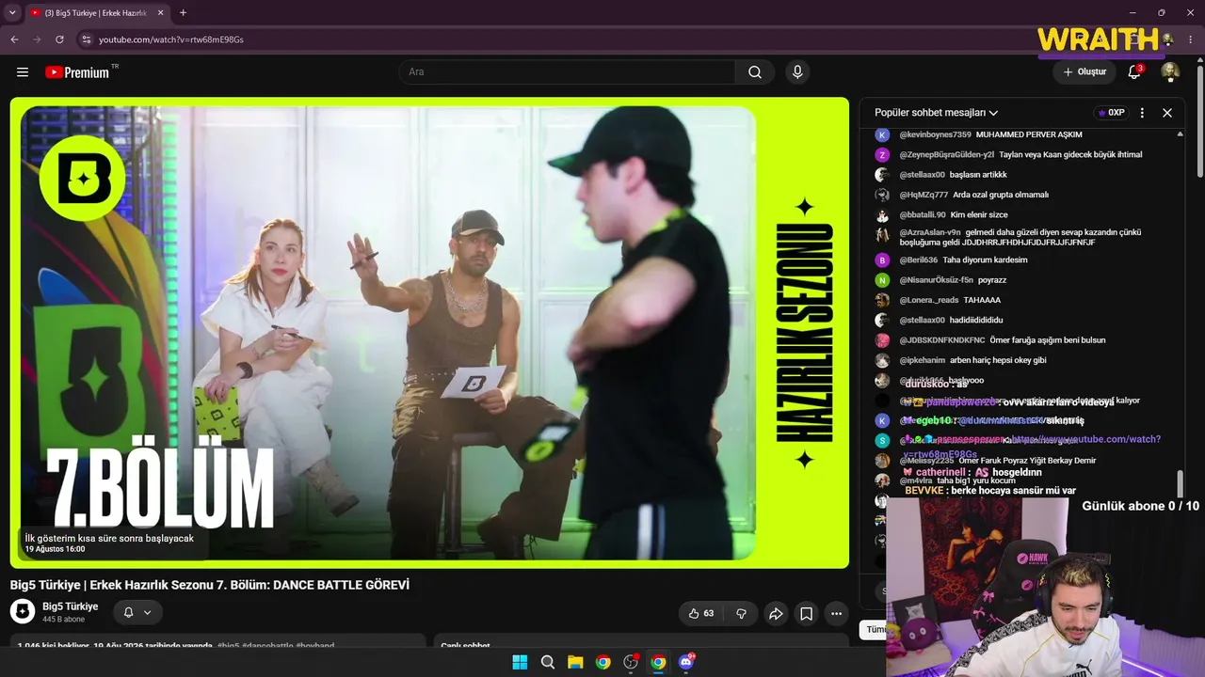Open the notifications bell with 3 badge
The width and height of the screenshot is (1205, 677).
pyautogui.click(x=1134, y=72)
